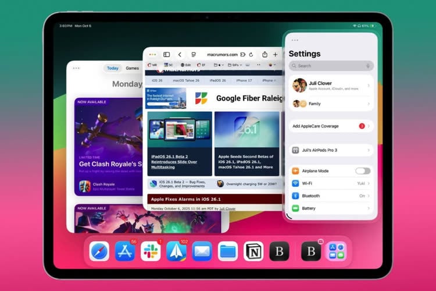This screenshot has height=291, width=436.
Task: Open the Notion app in dock
Action: click(x=253, y=251)
